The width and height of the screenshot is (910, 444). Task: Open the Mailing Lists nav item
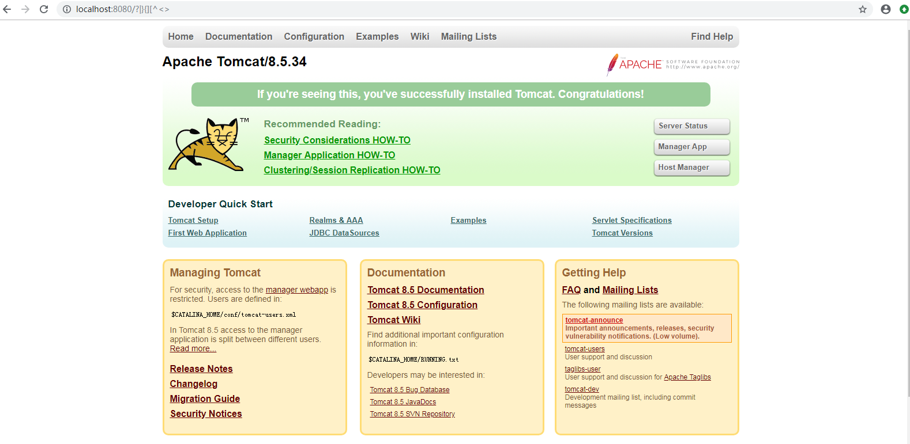tap(469, 36)
